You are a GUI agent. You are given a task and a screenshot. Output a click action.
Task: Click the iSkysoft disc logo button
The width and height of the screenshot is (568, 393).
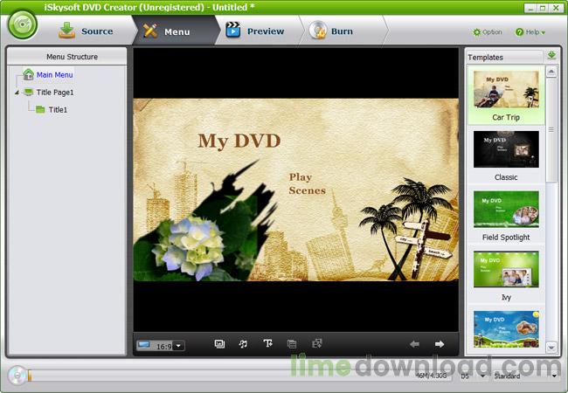(x=24, y=24)
